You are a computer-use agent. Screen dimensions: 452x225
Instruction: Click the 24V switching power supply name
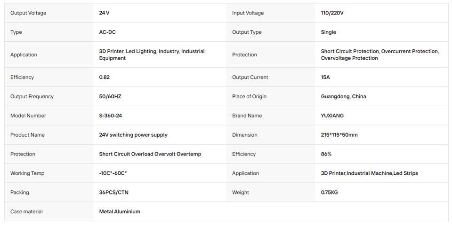pos(133,135)
